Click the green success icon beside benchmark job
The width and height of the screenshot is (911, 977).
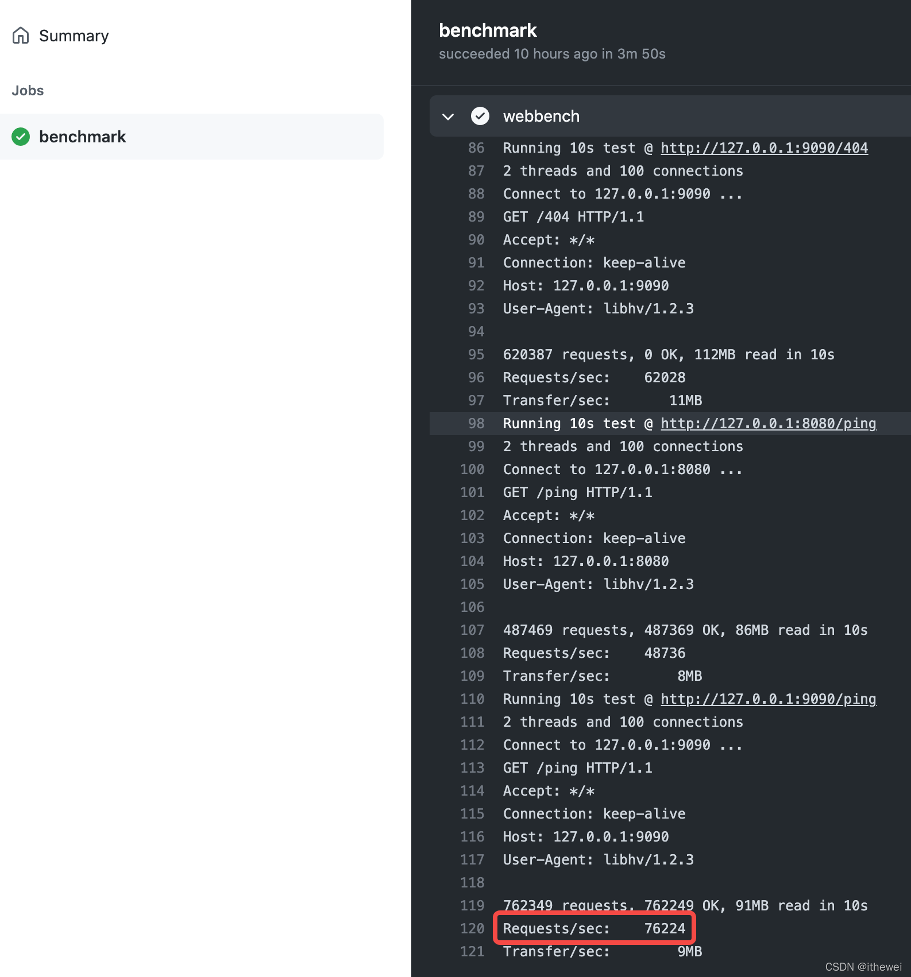(x=21, y=137)
